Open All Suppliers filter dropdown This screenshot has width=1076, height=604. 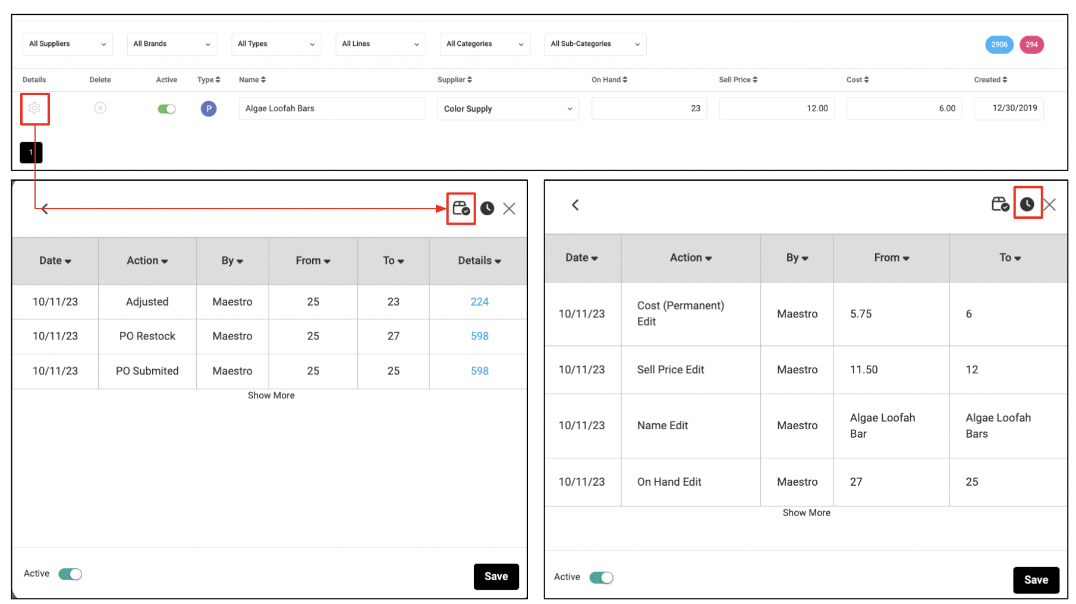pos(67,44)
